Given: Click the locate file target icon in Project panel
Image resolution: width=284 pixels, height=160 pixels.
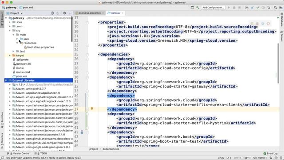Looking at the screenshot, I should 52,13.
